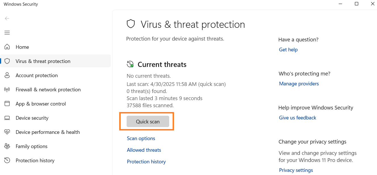
Task: Select the Device performance heart icon
Action: coord(7,132)
